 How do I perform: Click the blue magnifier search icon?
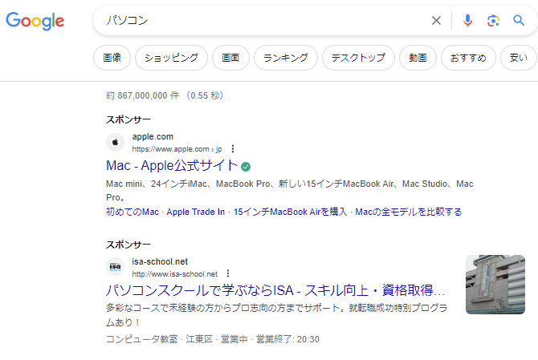pyautogui.click(x=519, y=21)
